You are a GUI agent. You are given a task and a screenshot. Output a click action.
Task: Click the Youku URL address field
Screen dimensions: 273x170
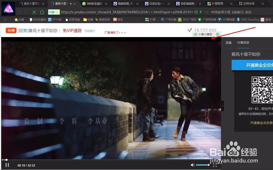127,12
